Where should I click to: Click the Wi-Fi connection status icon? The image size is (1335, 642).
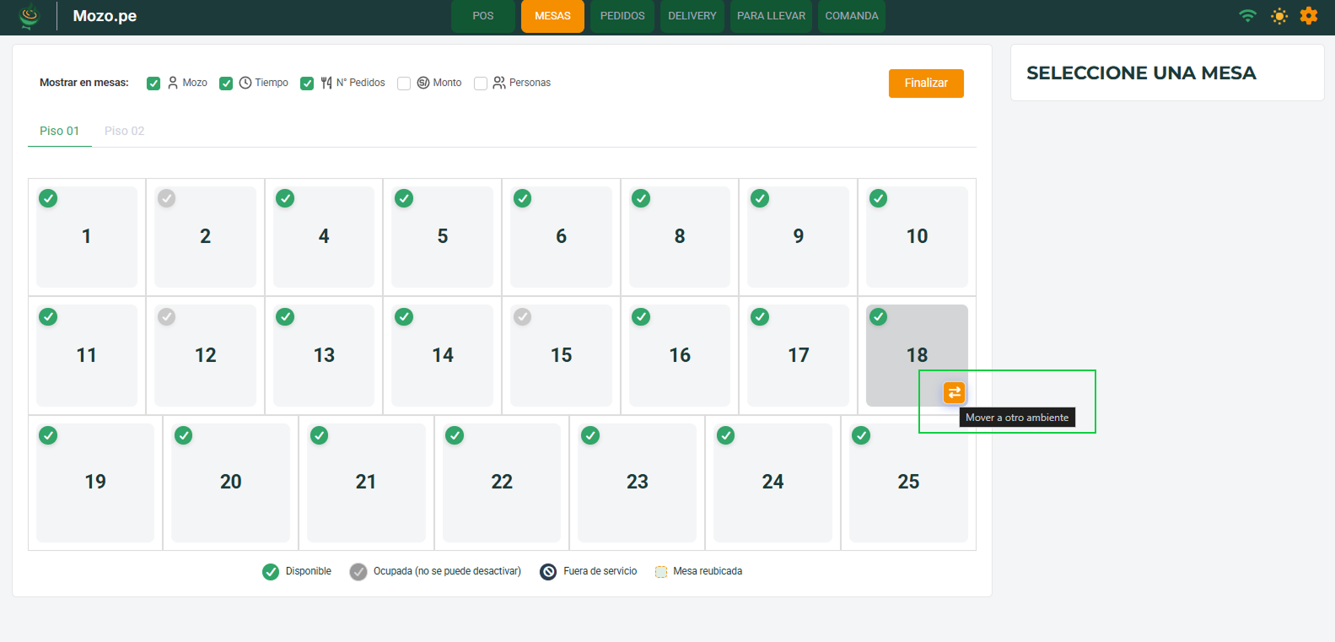[1247, 16]
